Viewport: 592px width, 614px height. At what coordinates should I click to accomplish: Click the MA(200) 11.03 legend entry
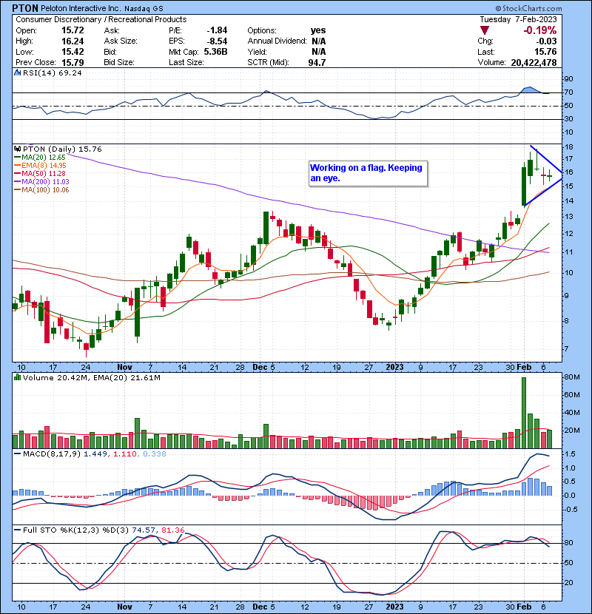tap(41, 182)
